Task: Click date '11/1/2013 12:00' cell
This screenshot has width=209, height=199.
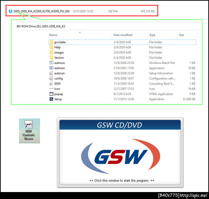Action: click(x=124, y=99)
